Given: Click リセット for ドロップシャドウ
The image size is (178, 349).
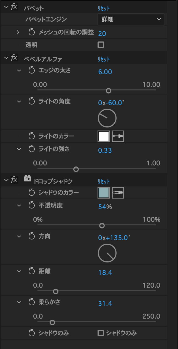Looking at the screenshot, I should (103, 181).
